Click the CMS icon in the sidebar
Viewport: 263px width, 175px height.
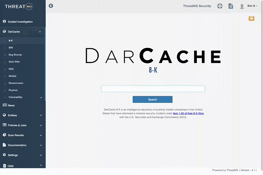point(5,166)
